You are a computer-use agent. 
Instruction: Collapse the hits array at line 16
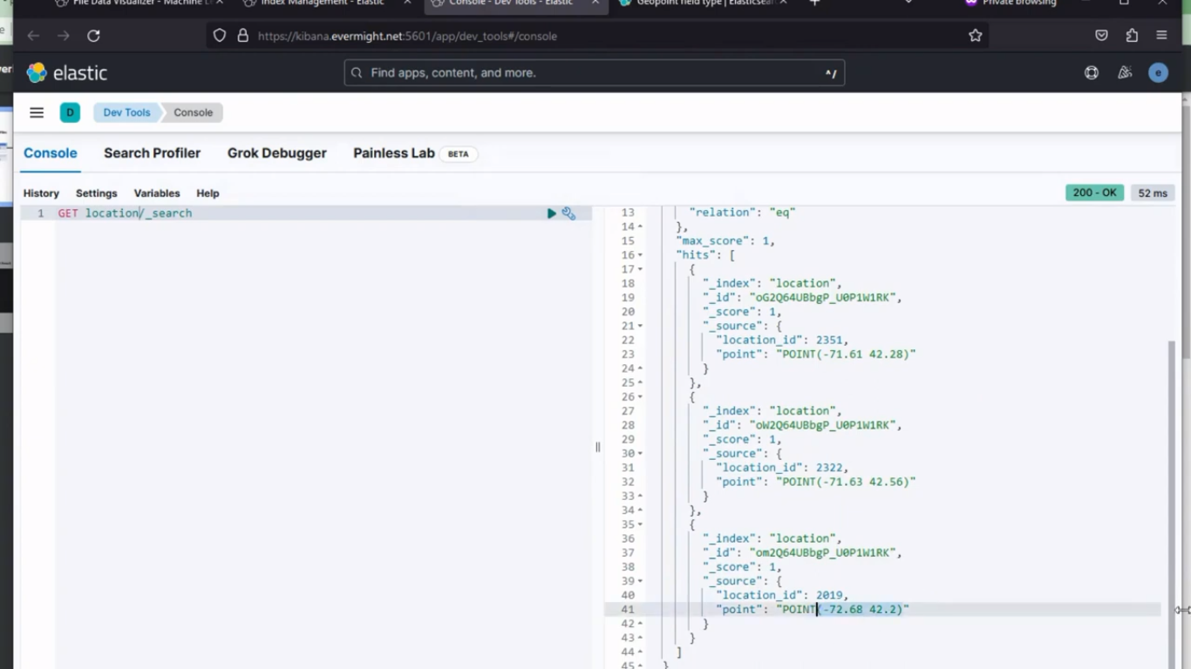coord(640,255)
